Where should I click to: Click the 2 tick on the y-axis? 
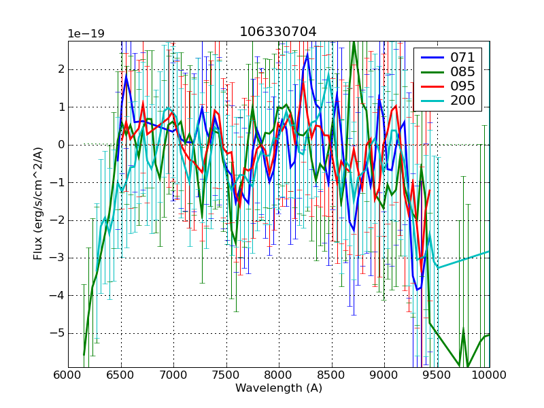[x=61, y=69]
